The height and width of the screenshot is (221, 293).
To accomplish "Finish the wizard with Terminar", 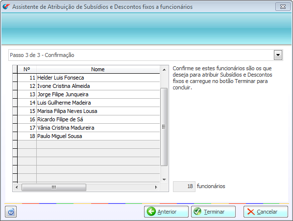I will [213, 212].
